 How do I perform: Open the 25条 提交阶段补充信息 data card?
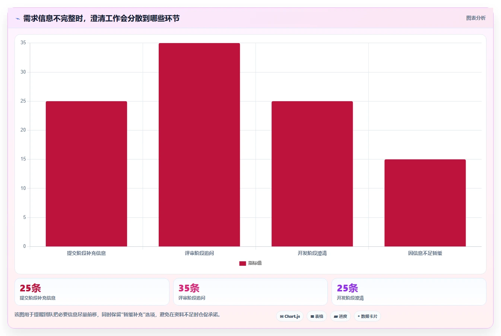tap(92, 292)
